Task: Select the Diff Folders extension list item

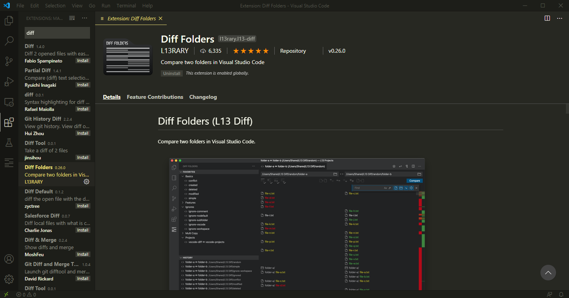Action: (x=57, y=175)
